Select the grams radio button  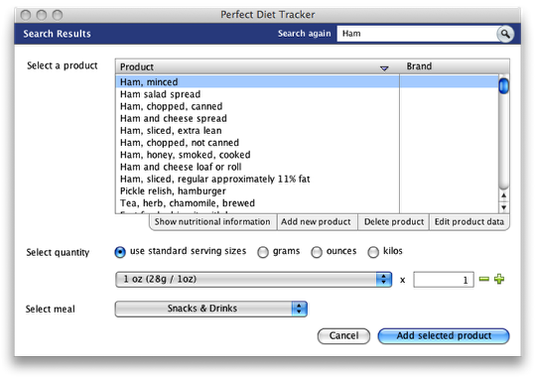coord(263,252)
